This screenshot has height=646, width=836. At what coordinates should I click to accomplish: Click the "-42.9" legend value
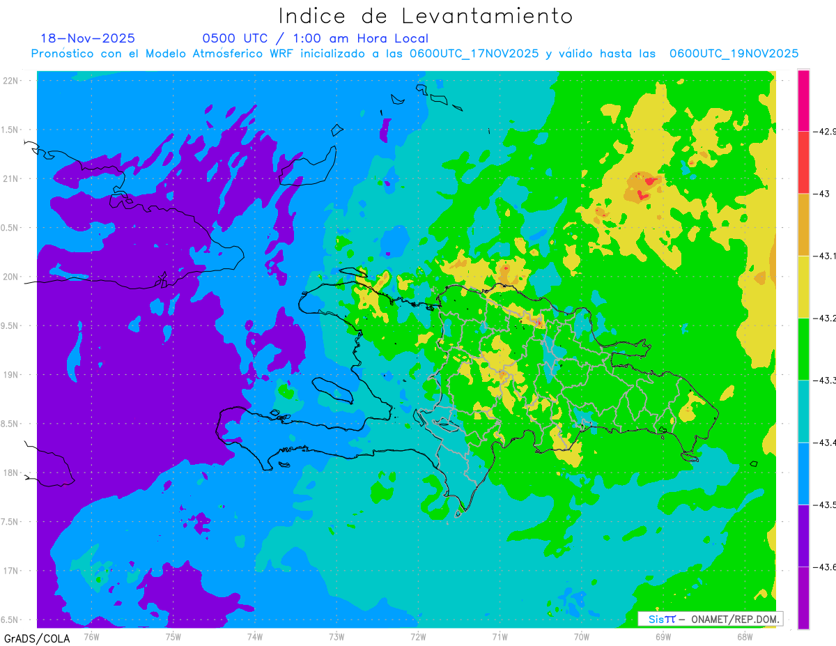click(826, 131)
